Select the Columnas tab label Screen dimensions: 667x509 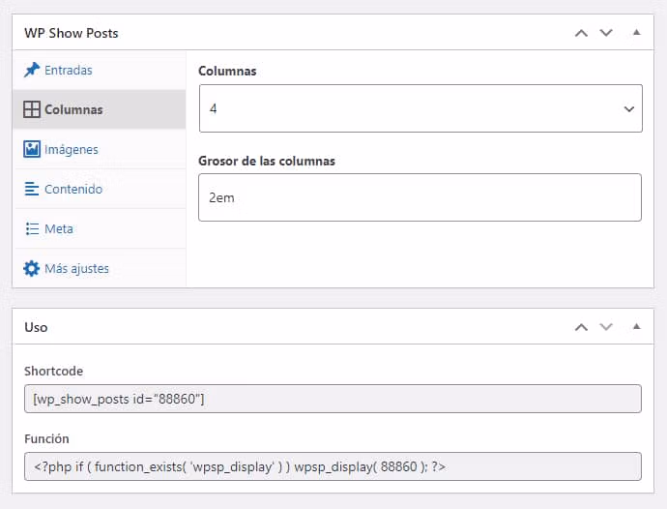[73, 109]
